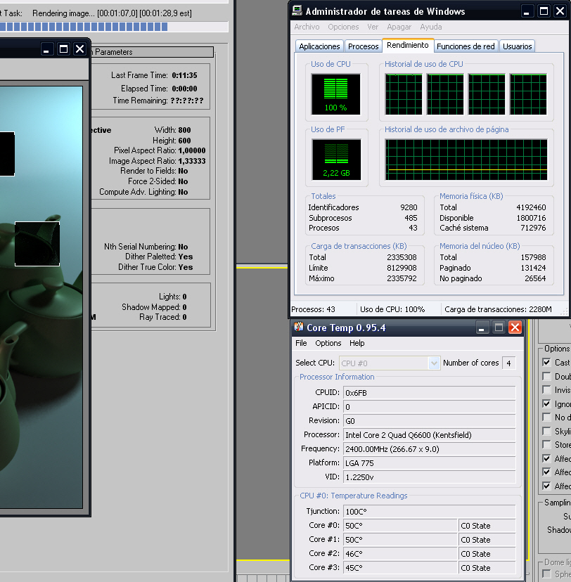Open the Ver menu in Task Manager
The image size is (571, 582).
tap(373, 27)
